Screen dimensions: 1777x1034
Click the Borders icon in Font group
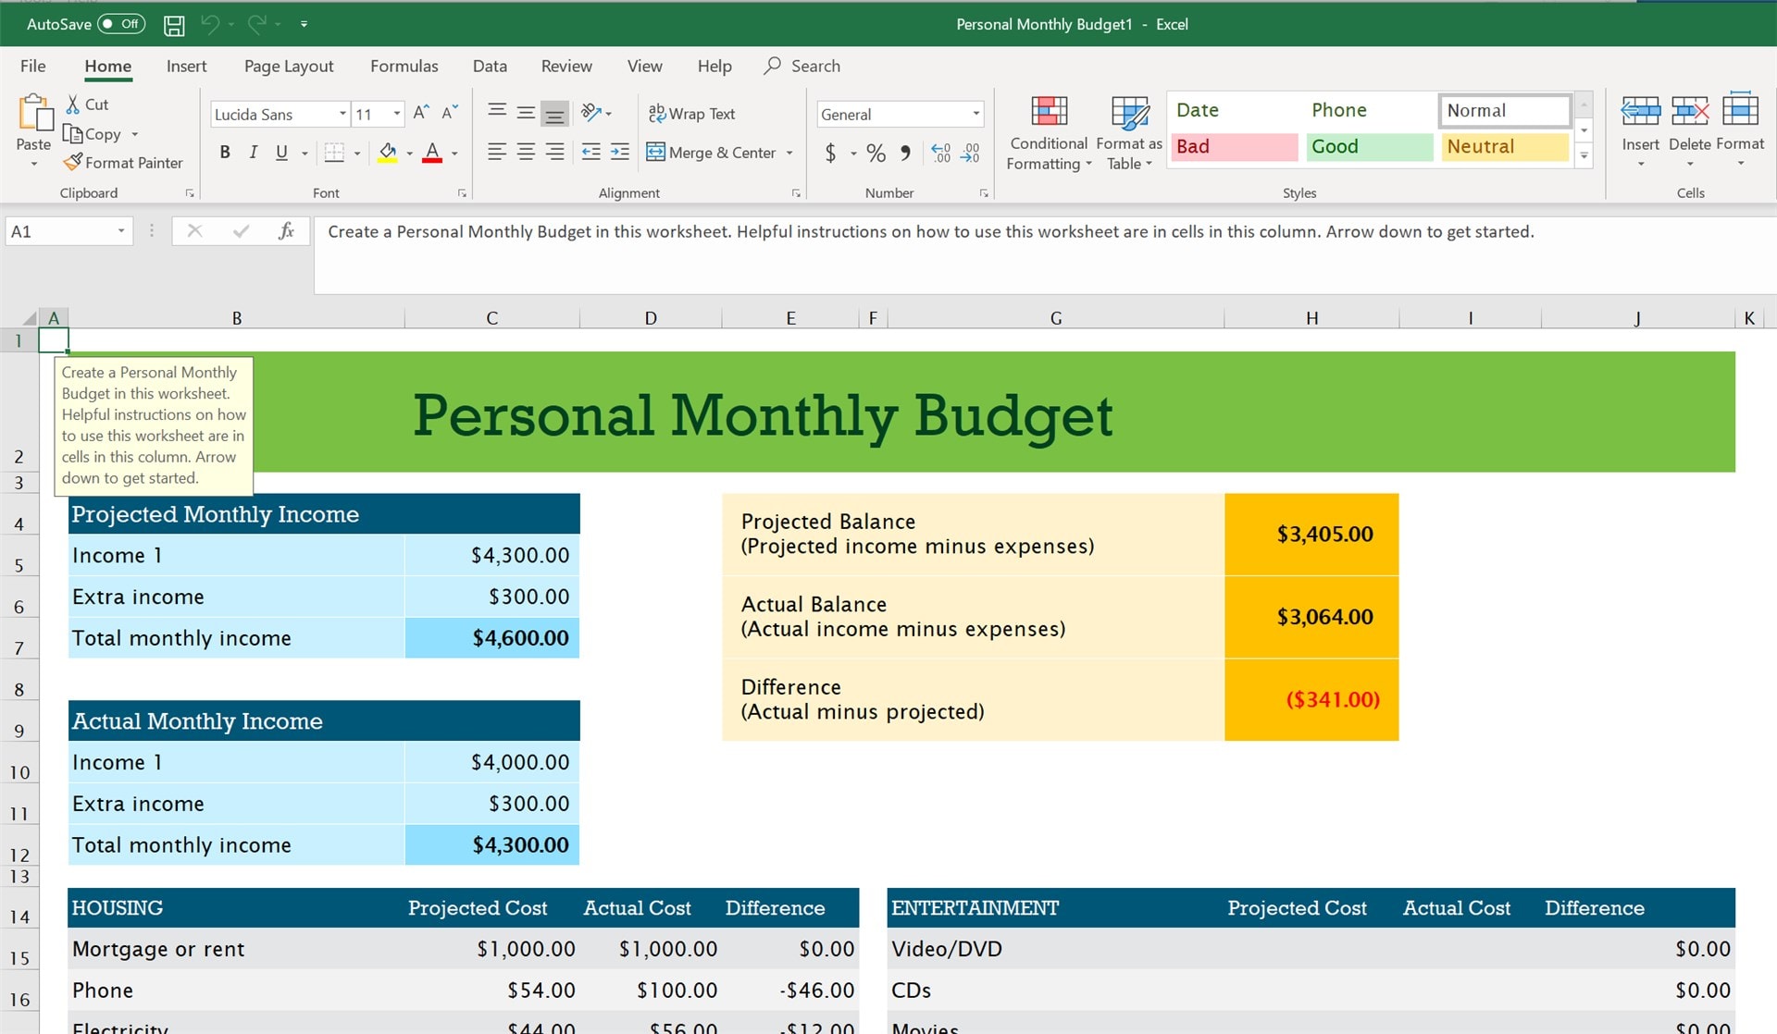[x=335, y=150]
